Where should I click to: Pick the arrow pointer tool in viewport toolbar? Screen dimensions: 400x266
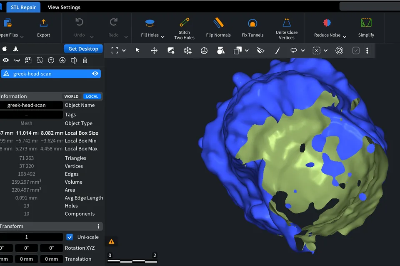pos(138,50)
